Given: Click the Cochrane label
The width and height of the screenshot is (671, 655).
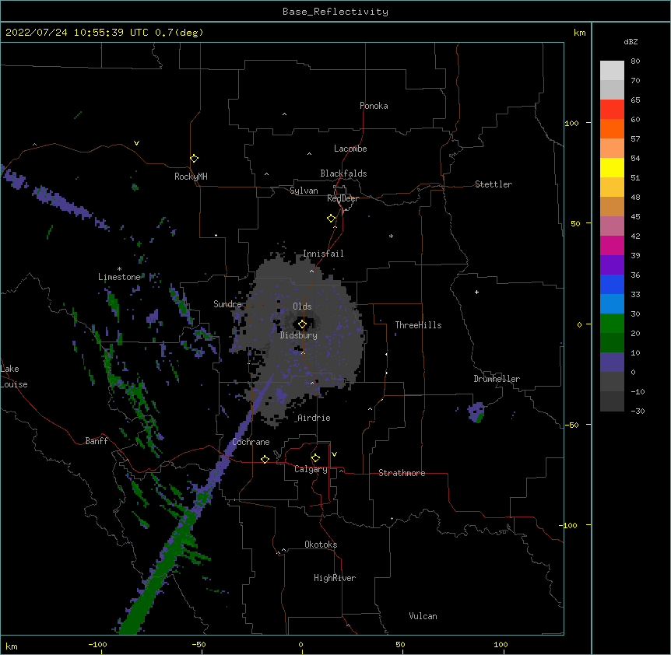Looking at the screenshot, I should [251, 442].
